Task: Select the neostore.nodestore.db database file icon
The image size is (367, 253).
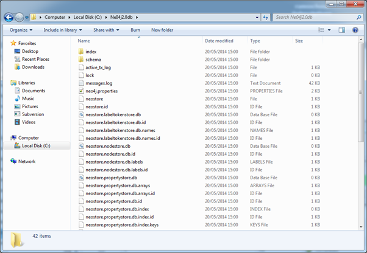Action: 81,146
